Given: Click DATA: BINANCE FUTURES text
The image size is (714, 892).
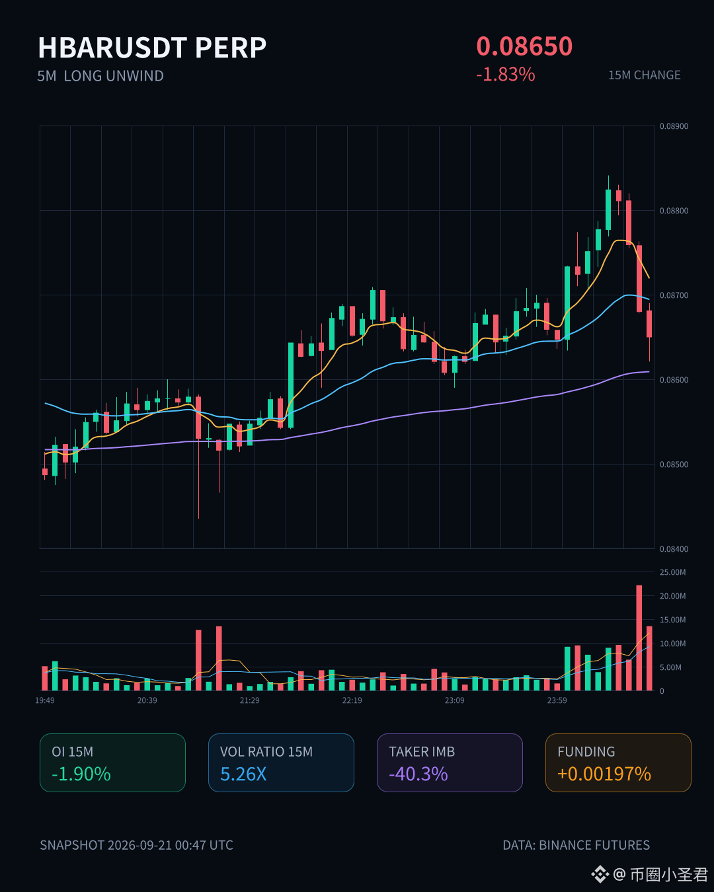Looking at the screenshot, I should click(576, 845).
